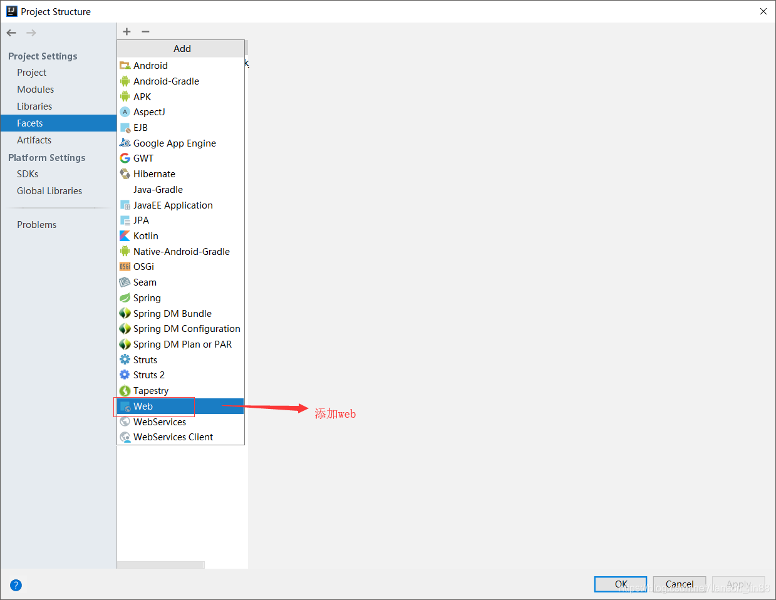Click the Seam facet icon
This screenshot has width=776, height=600.
coord(125,282)
